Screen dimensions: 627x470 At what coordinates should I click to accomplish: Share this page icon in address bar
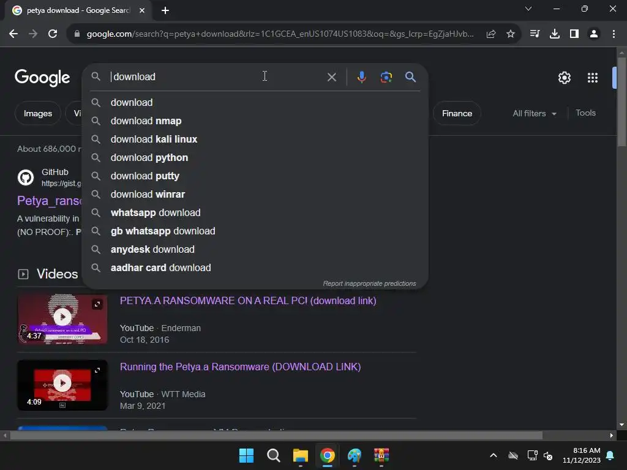(x=491, y=34)
